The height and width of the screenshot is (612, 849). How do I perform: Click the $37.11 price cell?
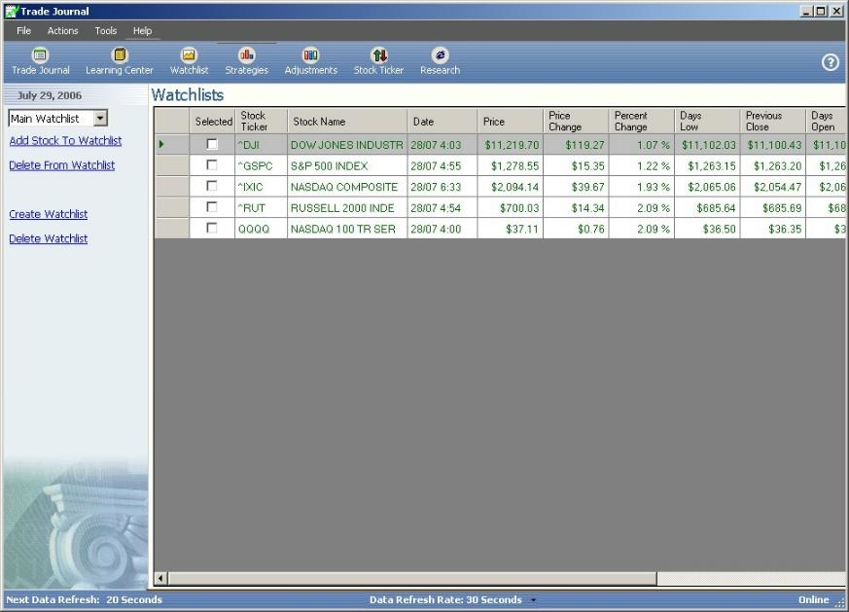click(510, 229)
